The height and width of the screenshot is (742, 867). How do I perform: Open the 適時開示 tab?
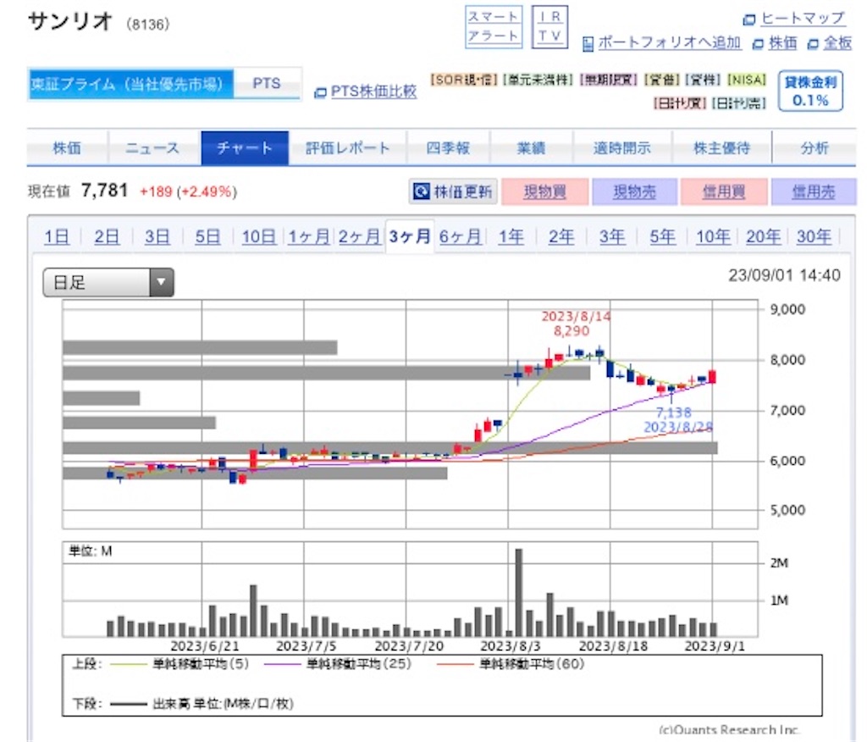tap(622, 147)
